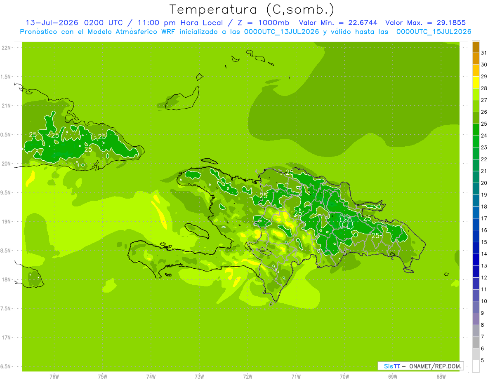Click the 72W longitude axis label

[247, 377]
